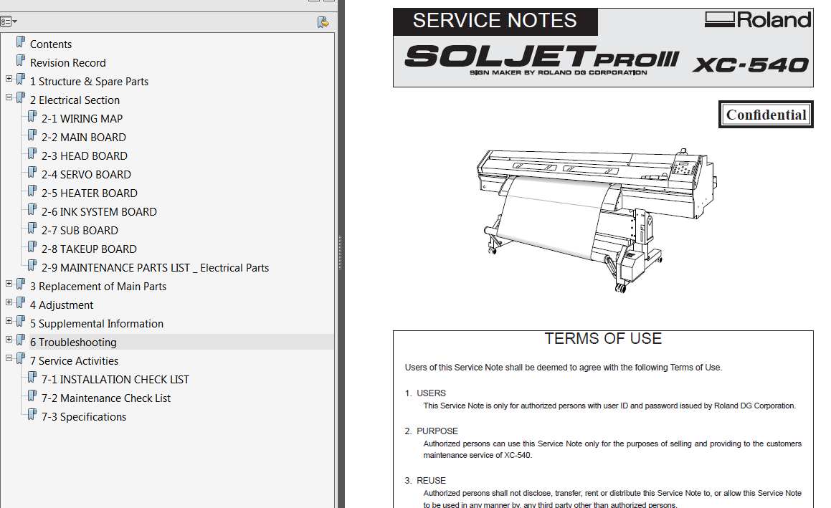Click the bookmark icon beside 7-2 Maintenance Check List
831x508 pixels.
(32, 396)
